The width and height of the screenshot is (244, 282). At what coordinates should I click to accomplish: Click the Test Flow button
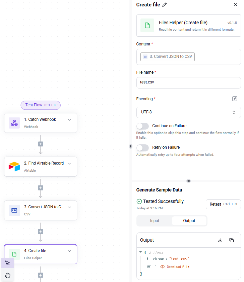point(41,105)
